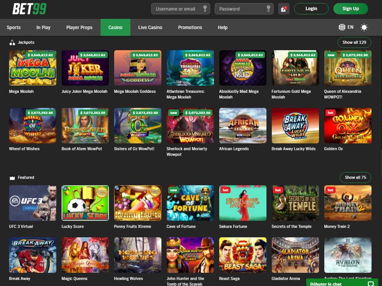Select the Casino tab
The height and width of the screenshot is (286, 382).
coord(116,28)
